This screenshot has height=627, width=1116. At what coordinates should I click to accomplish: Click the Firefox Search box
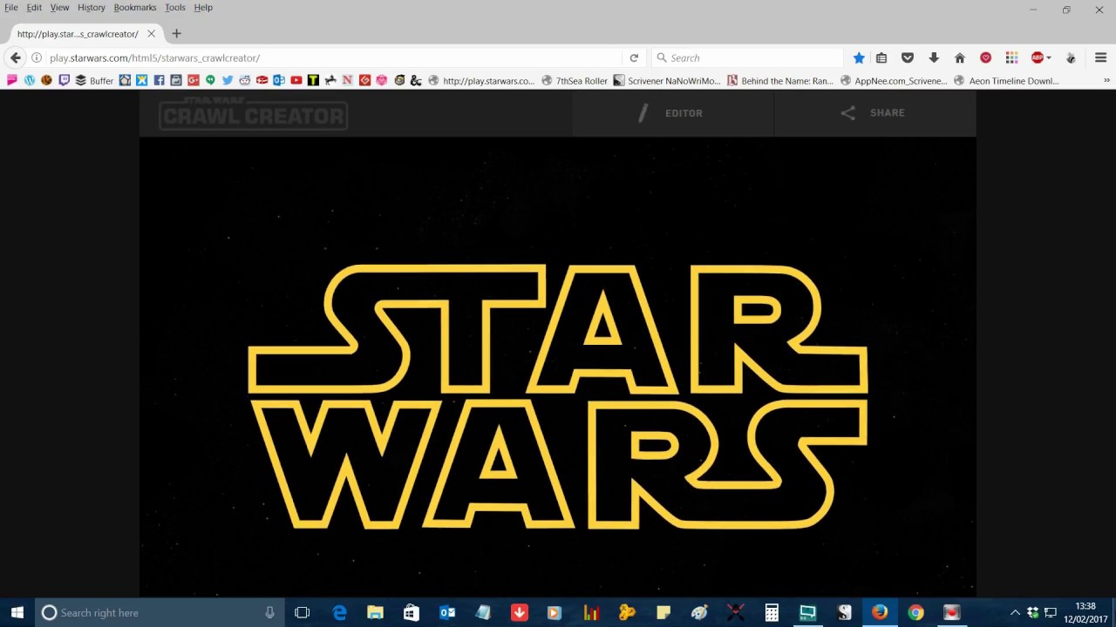(x=747, y=57)
